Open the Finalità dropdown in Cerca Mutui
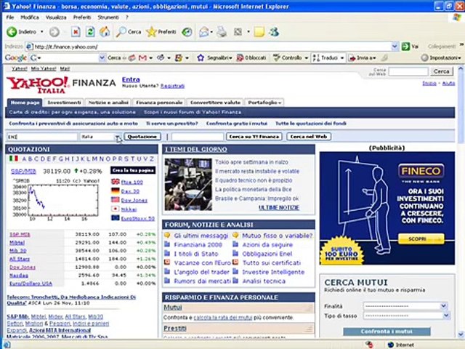Screen dimensions: 465x349 click(x=443, y=305)
